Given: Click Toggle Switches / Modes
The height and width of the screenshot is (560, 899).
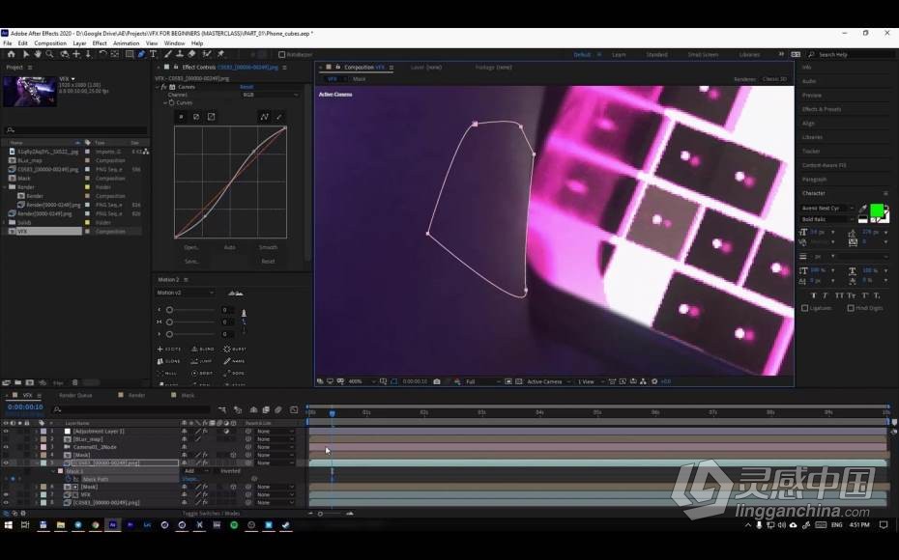Looking at the screenshot, I should pos(211,513).
